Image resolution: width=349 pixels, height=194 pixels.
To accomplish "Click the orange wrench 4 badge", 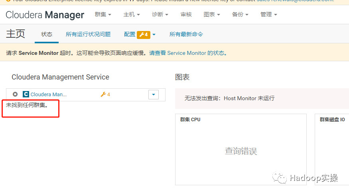I will 143,35.
